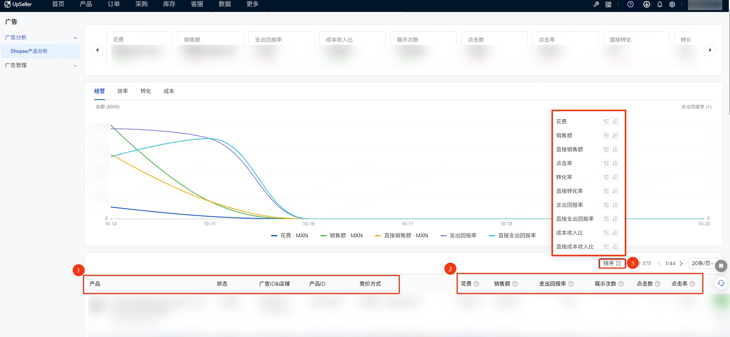Sort 直接支出回报率 descending in the sort panel
The width and height of the screenshot is (730, 337).
pos(615,219)
